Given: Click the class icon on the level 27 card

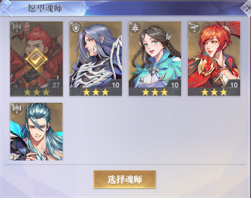Looking at the screenshot, I should (17, 27).
